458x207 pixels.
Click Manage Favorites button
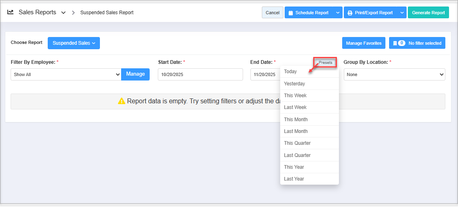click(363, 43)
